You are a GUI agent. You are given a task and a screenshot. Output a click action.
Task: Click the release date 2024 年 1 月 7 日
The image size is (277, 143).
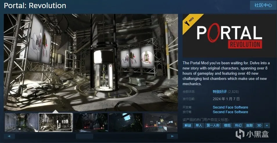(226, 99)
